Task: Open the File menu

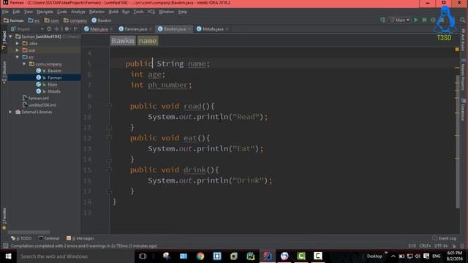Action: point(5,12)
